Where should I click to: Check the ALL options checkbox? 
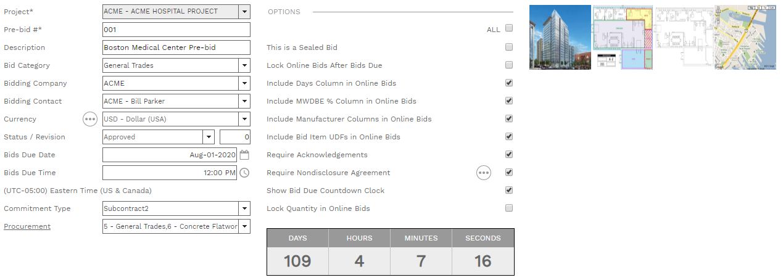pyautogui.click(x=509, y=28)
